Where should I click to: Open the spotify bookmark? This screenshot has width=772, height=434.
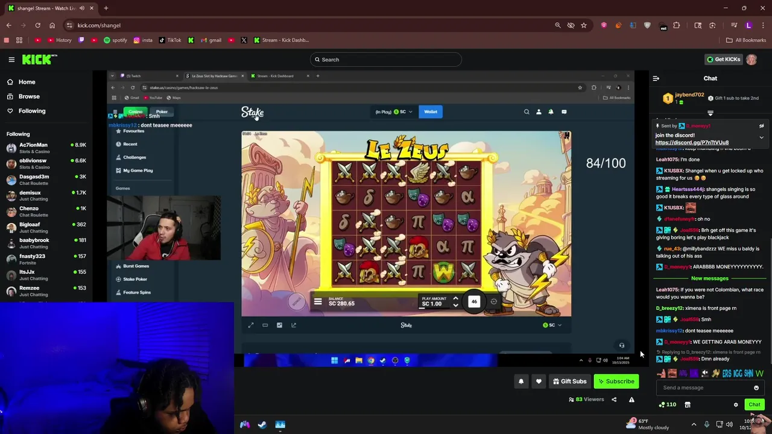[115, 40]
